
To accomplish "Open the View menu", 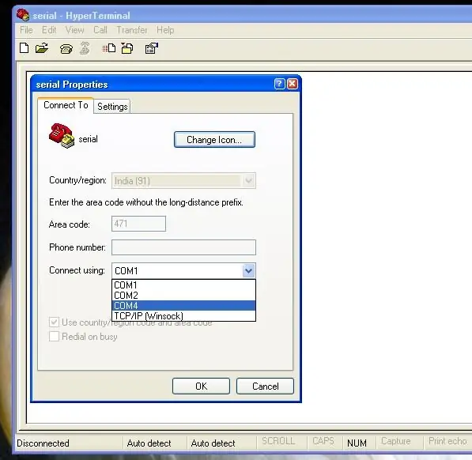I will point(74,30).
